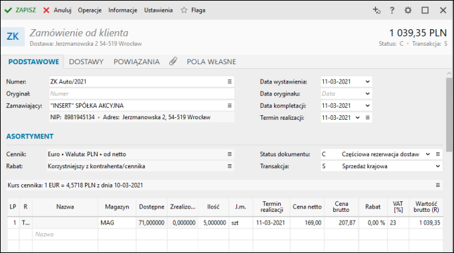Viewport: 454px width, 253px height.
Task: Open the paperclip attachments tab
Action: [x=173, y=62]
